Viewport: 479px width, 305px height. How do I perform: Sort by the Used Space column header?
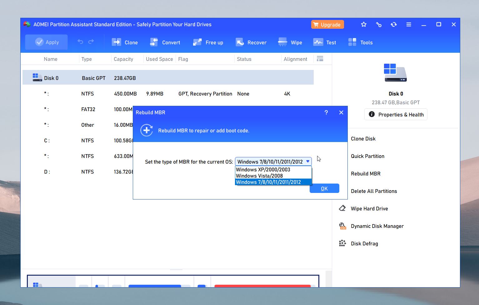(x=159, y=59)
